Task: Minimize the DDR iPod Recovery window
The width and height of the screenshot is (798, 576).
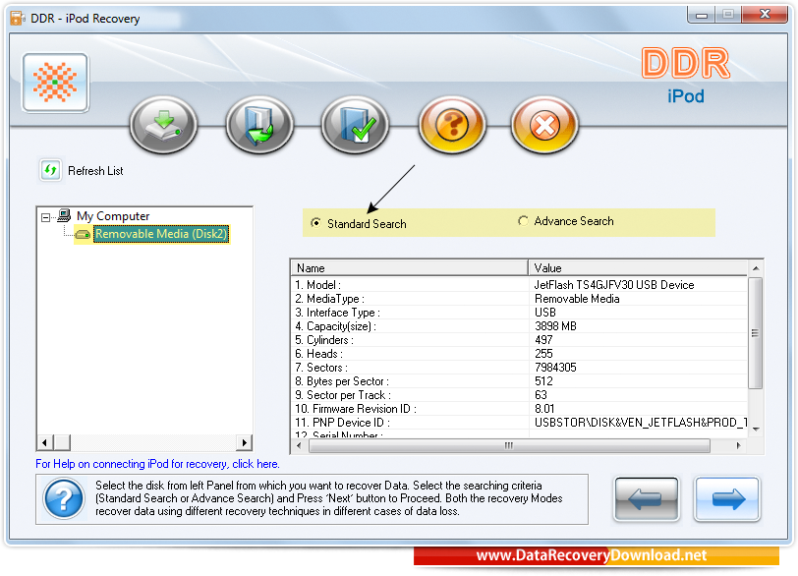Action: pos(702,15)
